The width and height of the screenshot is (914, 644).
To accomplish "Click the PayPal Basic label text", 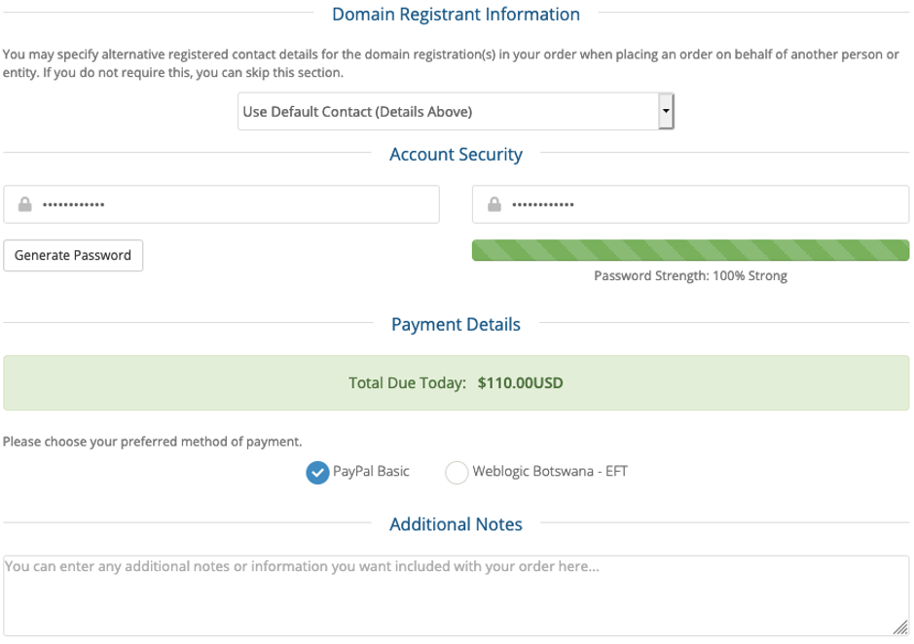I will [371, 471].
